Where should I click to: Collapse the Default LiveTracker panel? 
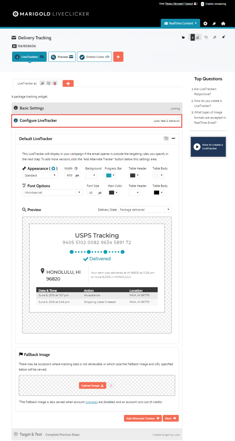174,139
